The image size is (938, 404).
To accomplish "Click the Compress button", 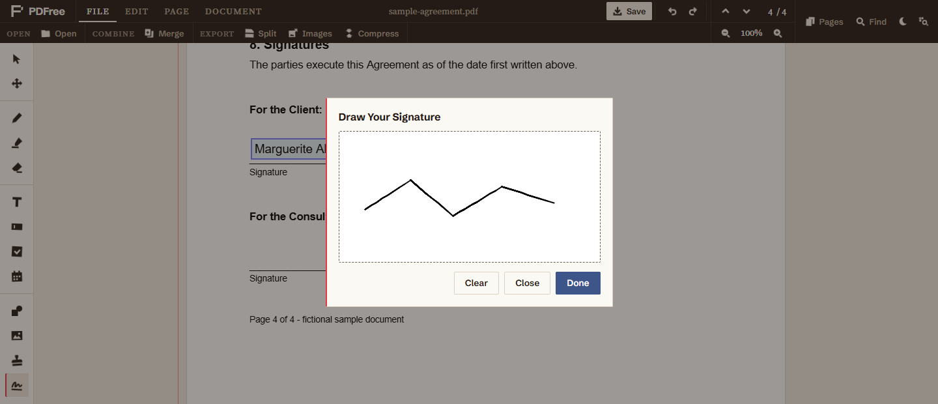I will coord(372,33).
